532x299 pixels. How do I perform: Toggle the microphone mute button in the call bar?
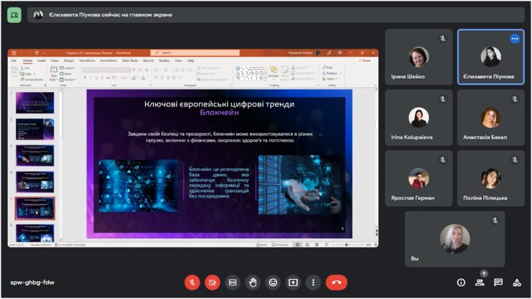coord(192,282)
